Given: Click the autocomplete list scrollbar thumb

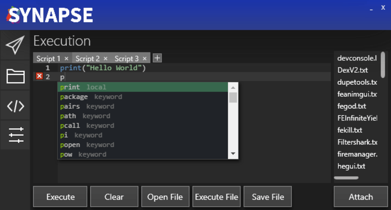Looking at the screenshot, I should (233, 97).
